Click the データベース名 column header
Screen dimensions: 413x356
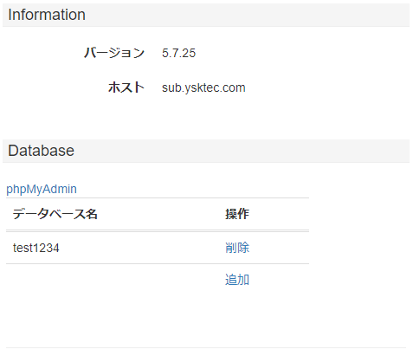tap(55, 214)
